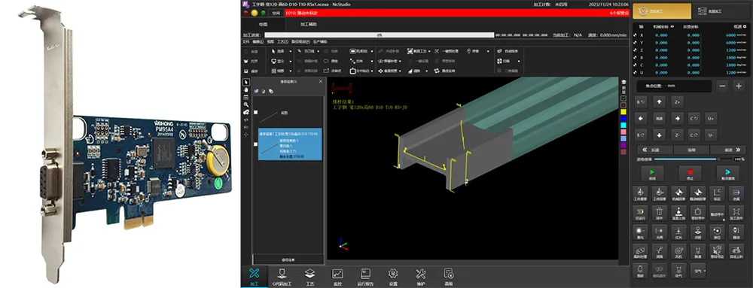Image resolution: width=753 pixels, height=288 pixels.
Task: Click the Z+ jog button
Action: coord(677,102)
